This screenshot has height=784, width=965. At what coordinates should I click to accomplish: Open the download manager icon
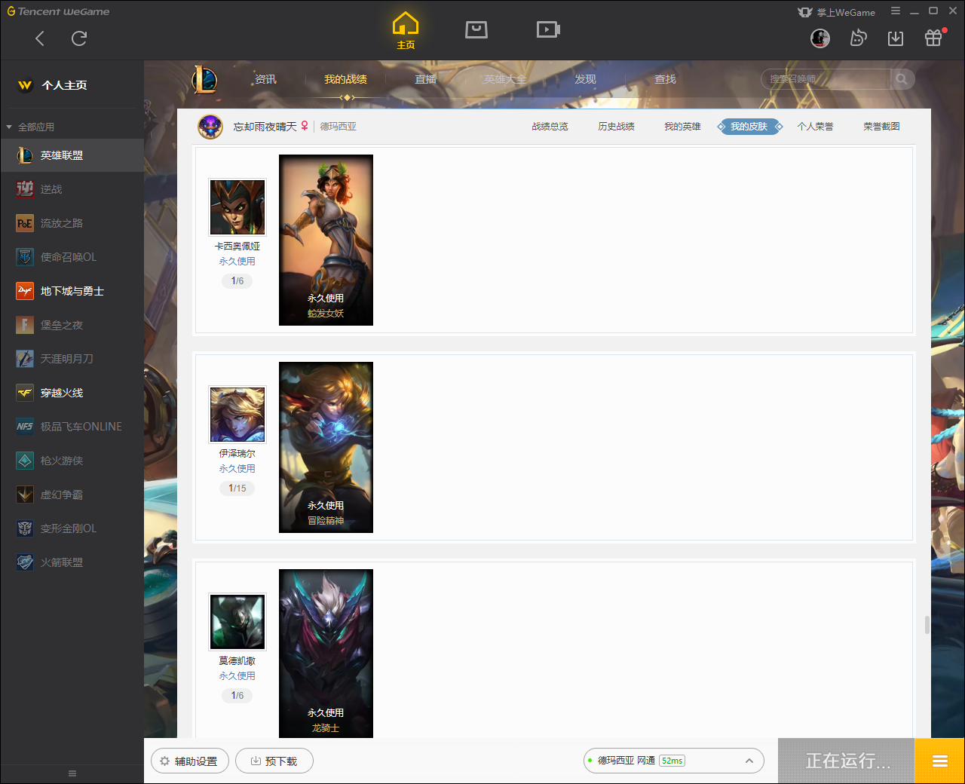coord(896,38)
